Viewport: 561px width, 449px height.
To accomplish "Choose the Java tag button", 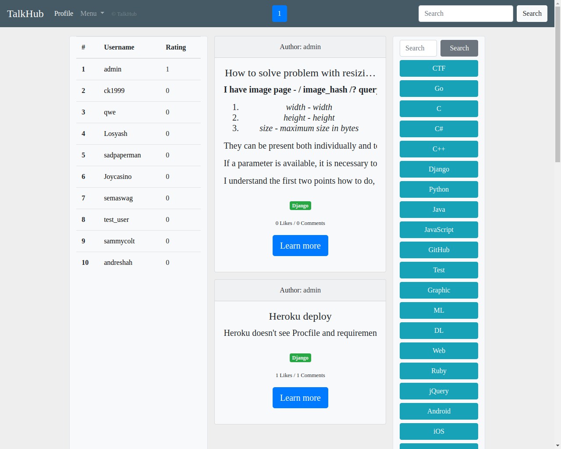I will [x=439, y=210].
